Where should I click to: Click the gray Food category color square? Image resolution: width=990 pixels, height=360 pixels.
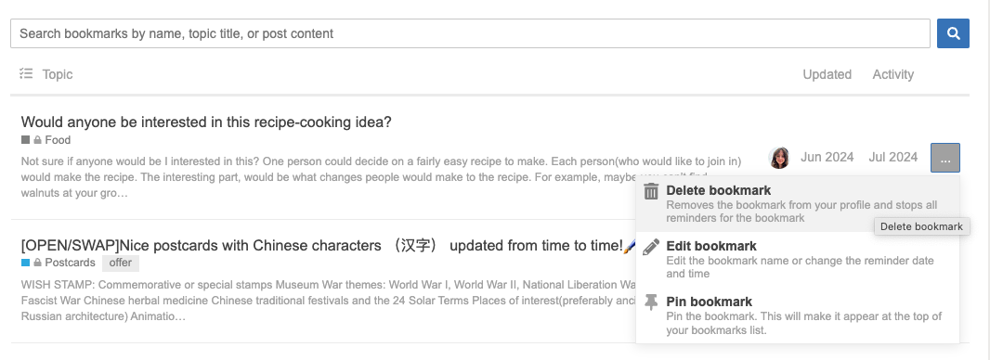(25, 140)
